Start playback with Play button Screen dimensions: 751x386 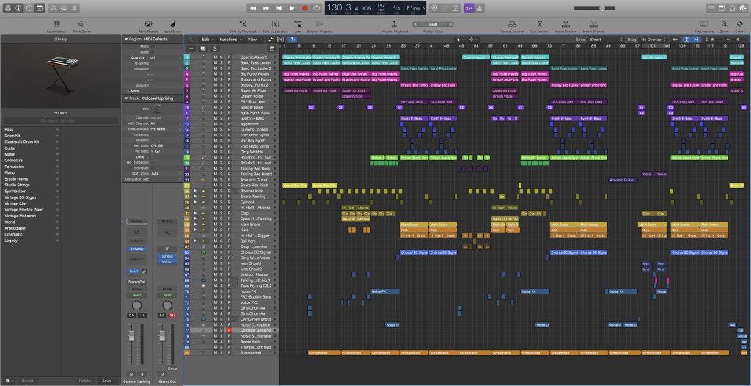coord(292,8)
